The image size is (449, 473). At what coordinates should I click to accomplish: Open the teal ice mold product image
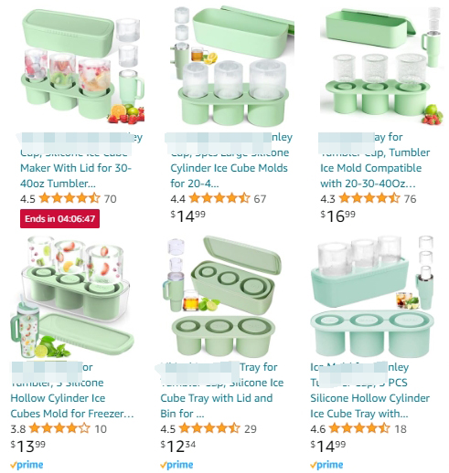click(x=372, y=296)
